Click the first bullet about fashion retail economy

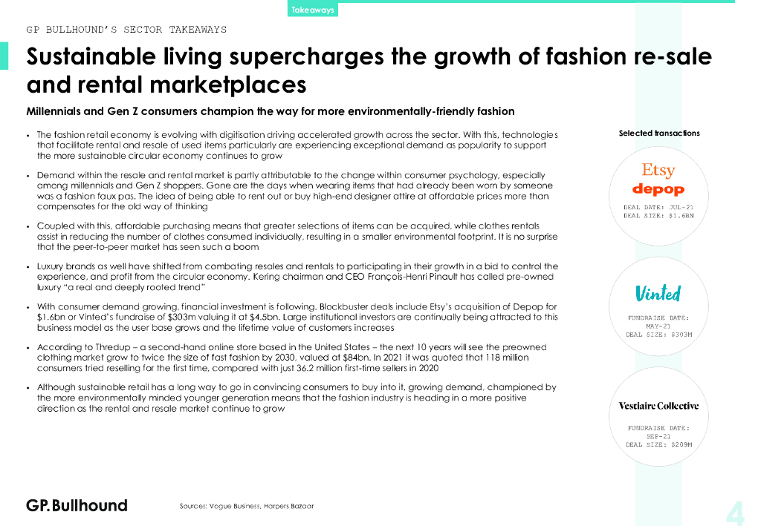[297, 145]
